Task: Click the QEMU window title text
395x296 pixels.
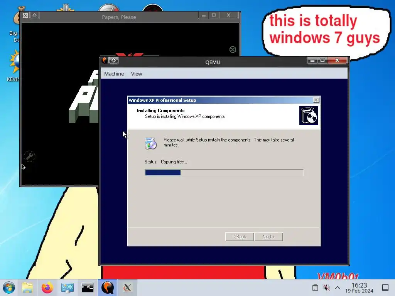Action: 213,62
